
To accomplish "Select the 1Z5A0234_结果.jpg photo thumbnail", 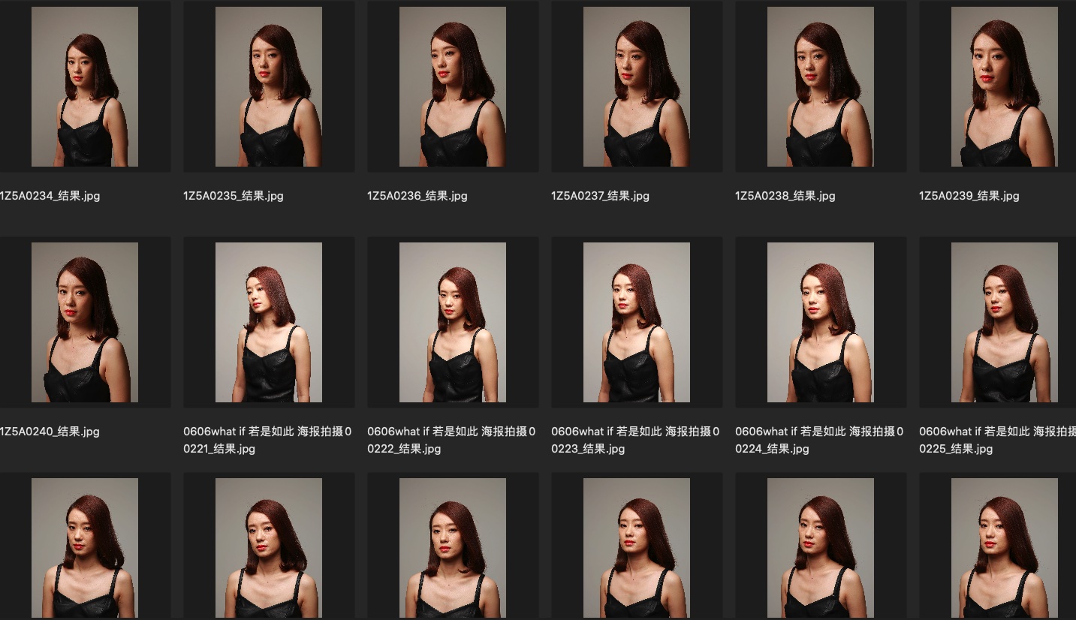I will coord(85,86).
